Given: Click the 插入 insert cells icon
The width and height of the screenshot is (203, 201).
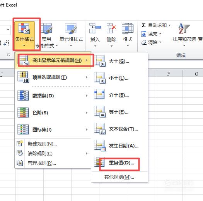Looking at the screenshot, I should 95,28.
